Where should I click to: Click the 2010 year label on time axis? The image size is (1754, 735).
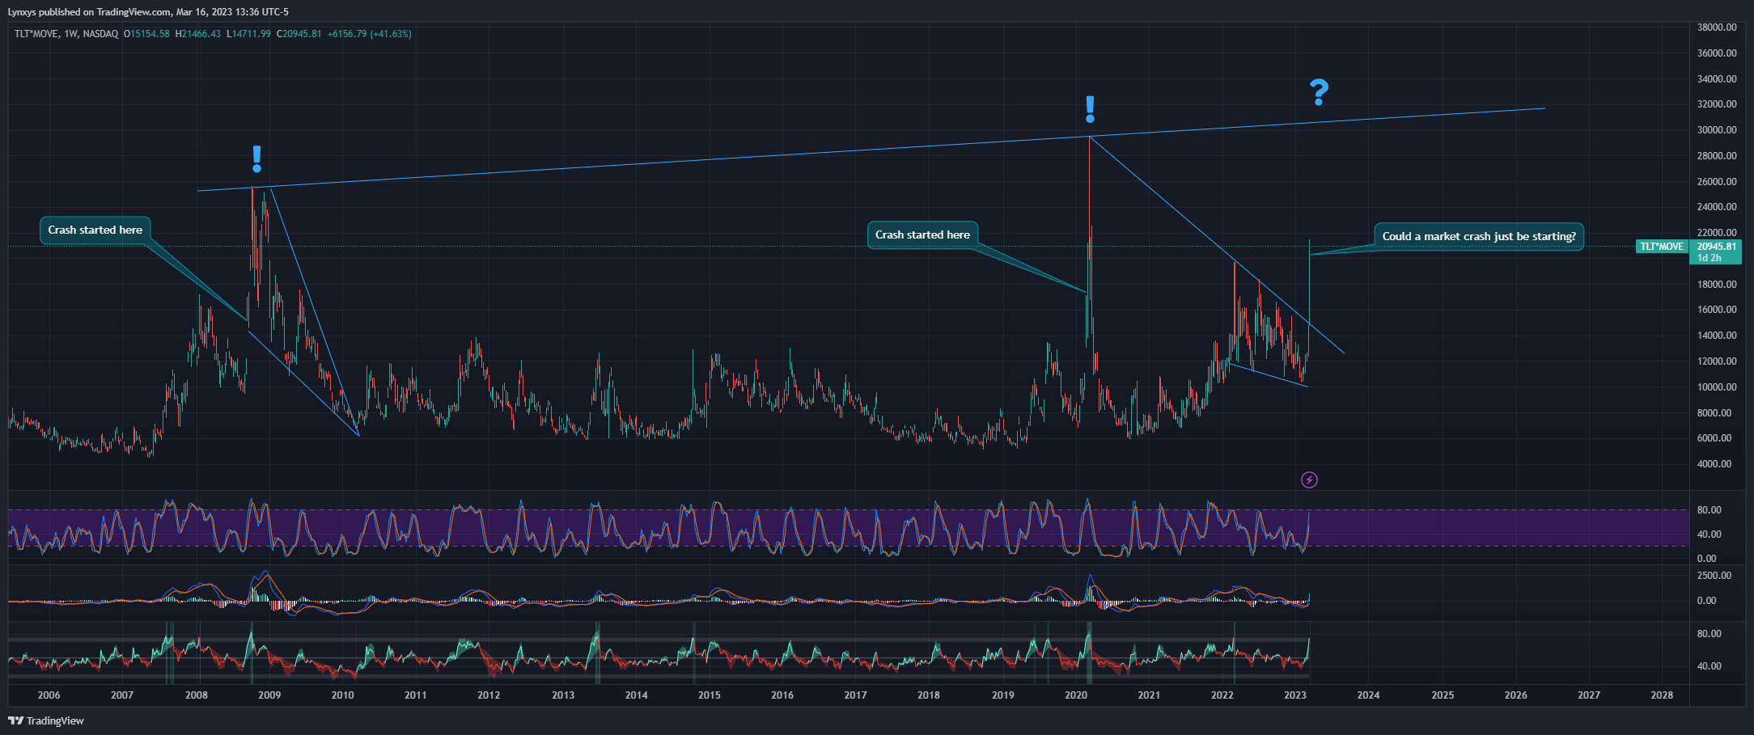(342, 695)
